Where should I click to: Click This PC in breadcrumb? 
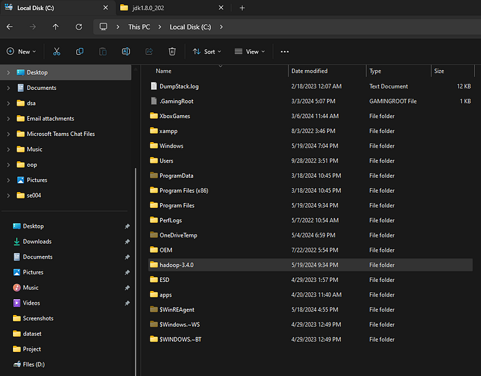pos(139,27)
